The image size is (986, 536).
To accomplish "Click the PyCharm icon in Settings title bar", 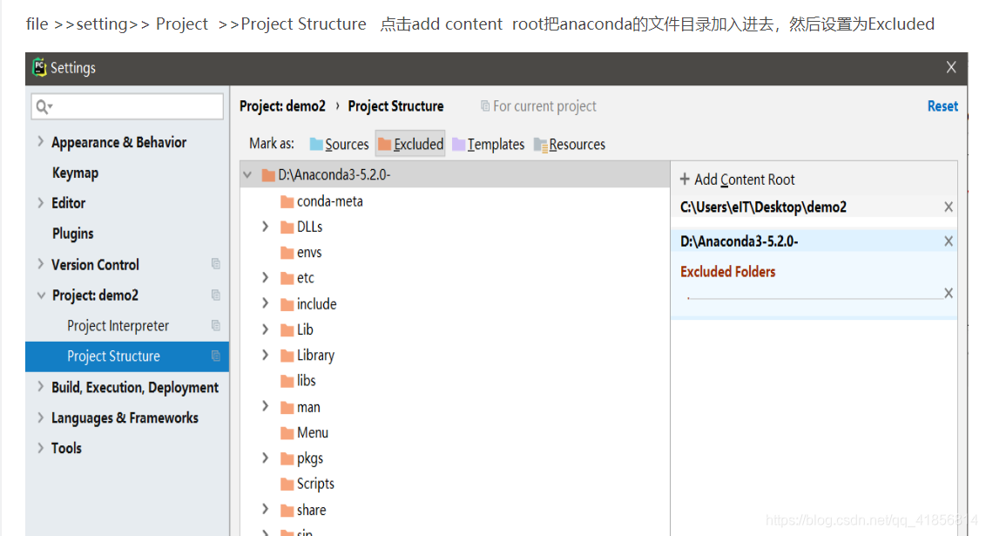I will tap(39, 67).
